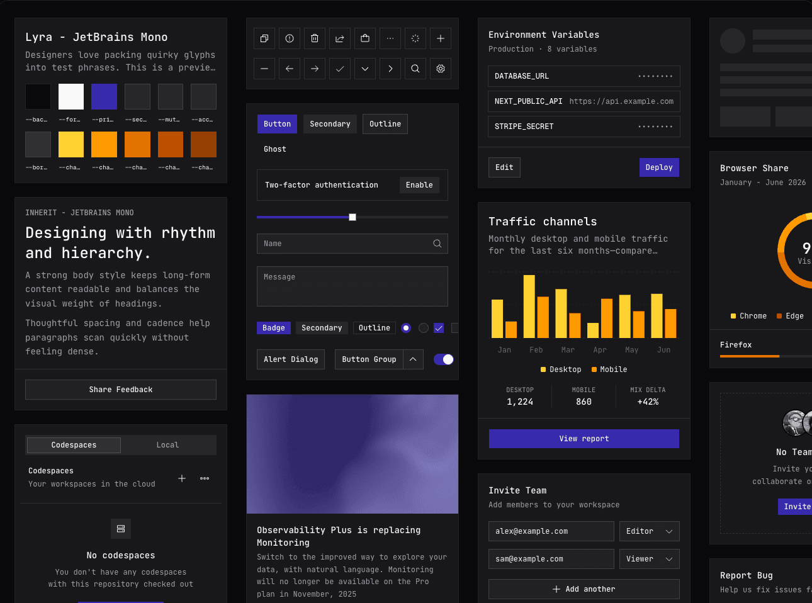Focus the Name input field
Screen dimensions: 812x603
point(352,244)
